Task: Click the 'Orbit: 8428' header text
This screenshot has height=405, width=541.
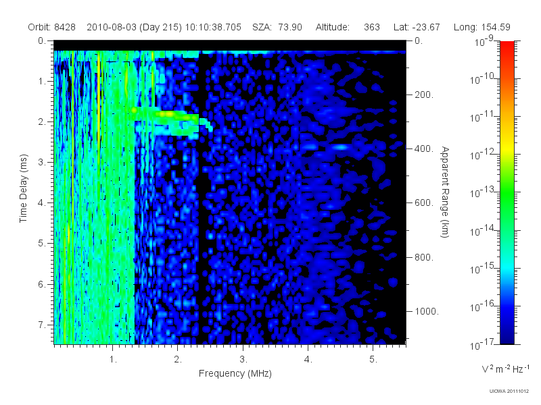Action: (x=52, y=27)
